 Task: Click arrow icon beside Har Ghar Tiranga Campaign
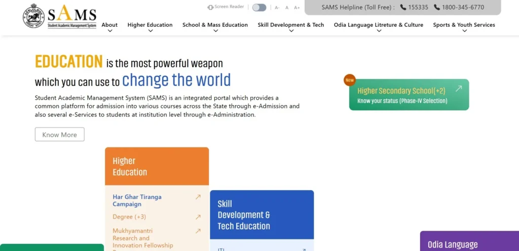[198, 197]
